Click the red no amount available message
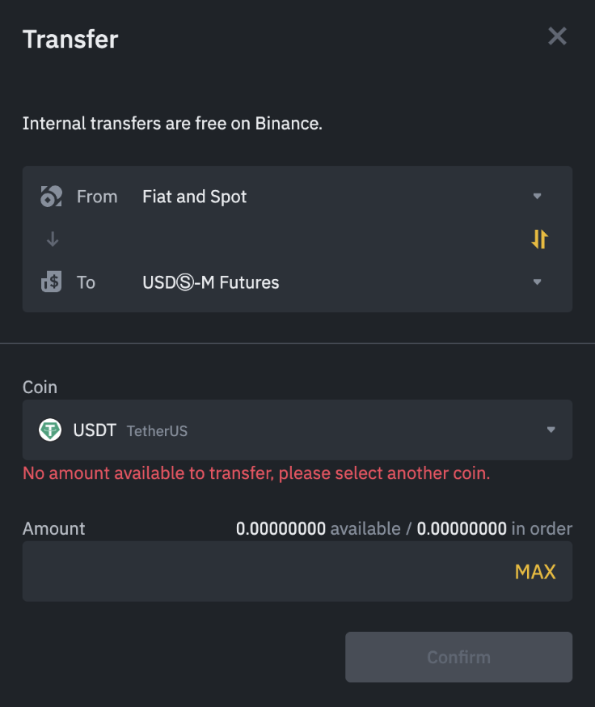595x707 pixels. (x=256, y=473)
